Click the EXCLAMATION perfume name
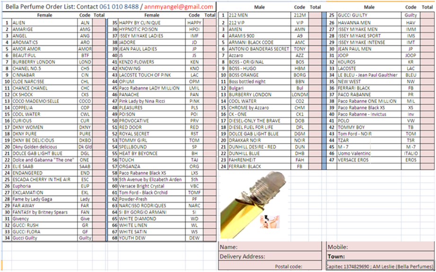Image resolution: width=436 pixels, height=272 pixels. [x=28, y=193]
